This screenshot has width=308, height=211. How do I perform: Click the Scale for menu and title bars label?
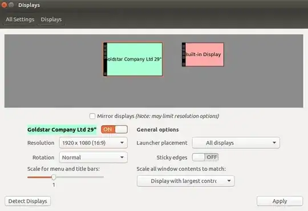[63, 169]
